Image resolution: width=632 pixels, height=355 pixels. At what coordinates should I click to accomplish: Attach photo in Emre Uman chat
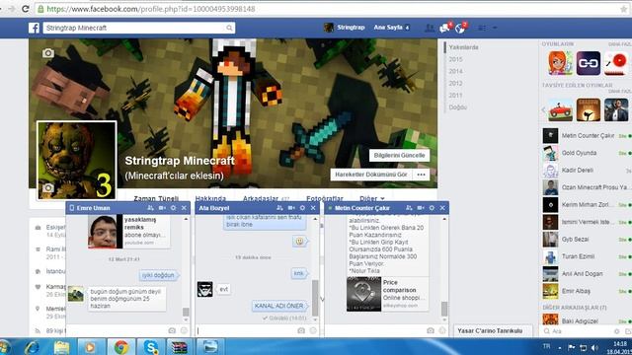pyautogui.click(x=172, y=330)
